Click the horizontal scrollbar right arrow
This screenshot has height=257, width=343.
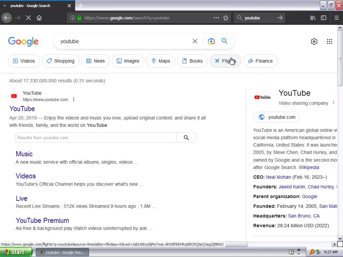tap(334, 244)
